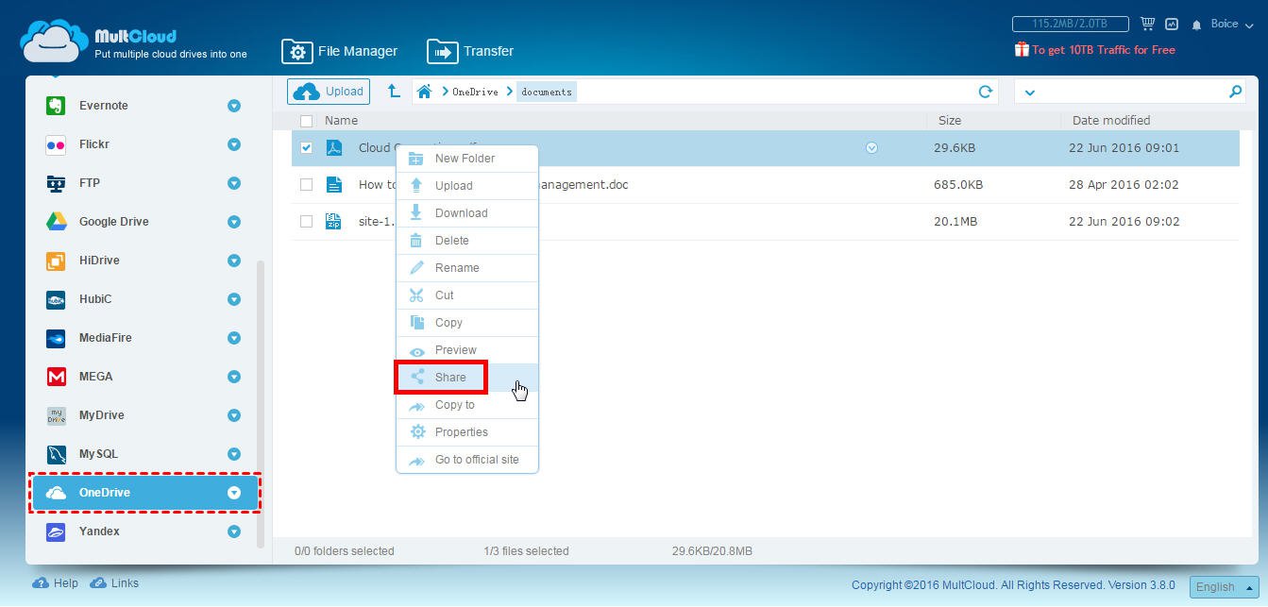Open the Links link in footer
The width and height of the screenshot is (1268, 607).
[114, 583]
